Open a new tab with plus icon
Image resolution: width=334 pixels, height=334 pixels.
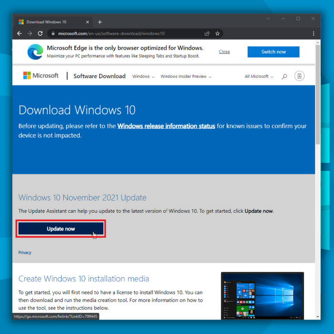pyautogui.click(x=100, y=22)
